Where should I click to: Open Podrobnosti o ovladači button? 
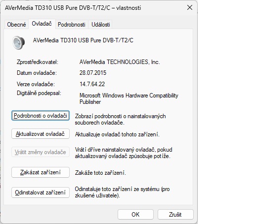coord(41,116)
